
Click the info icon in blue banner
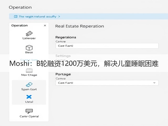click(16, 17)
